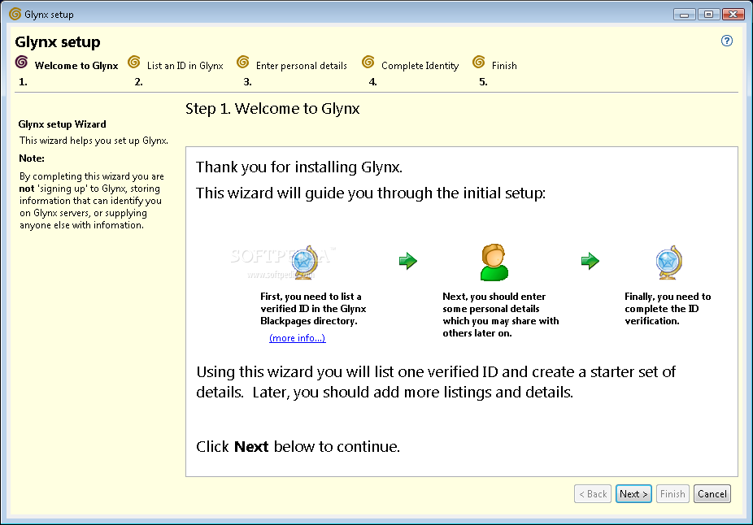Maximize the Glynx setup window
753x525 pixels.
(x=708, y=15)
